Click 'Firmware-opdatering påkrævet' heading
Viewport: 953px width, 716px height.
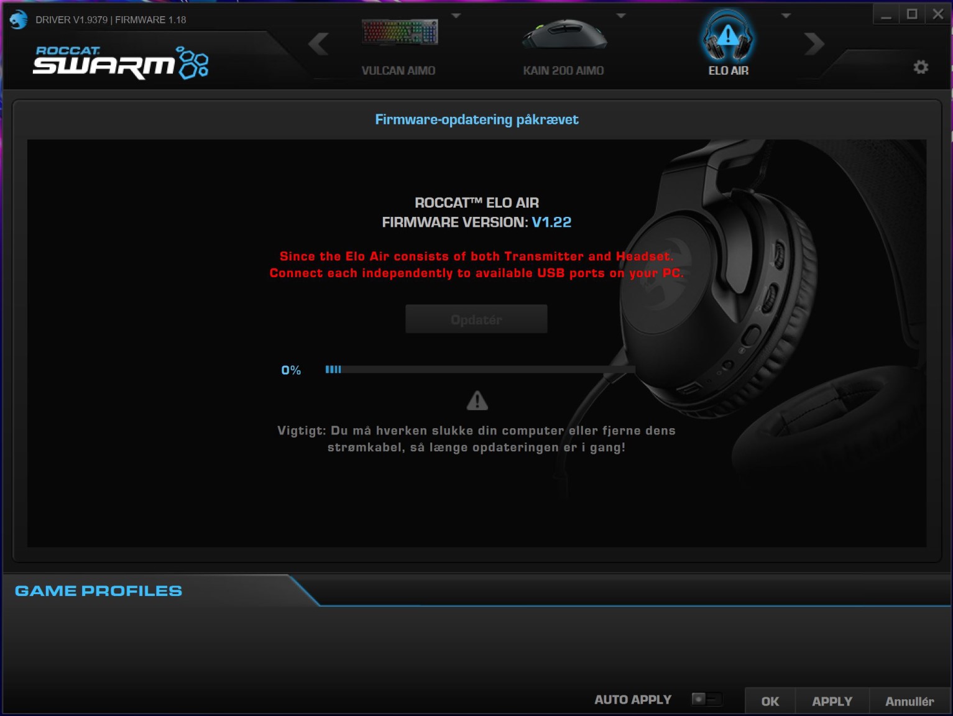(477, 119)
